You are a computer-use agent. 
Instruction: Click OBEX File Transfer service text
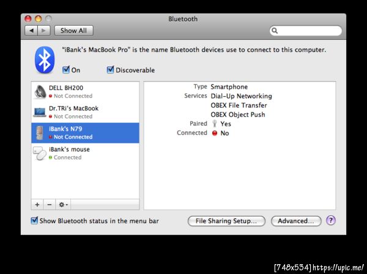tap(239, 105)
